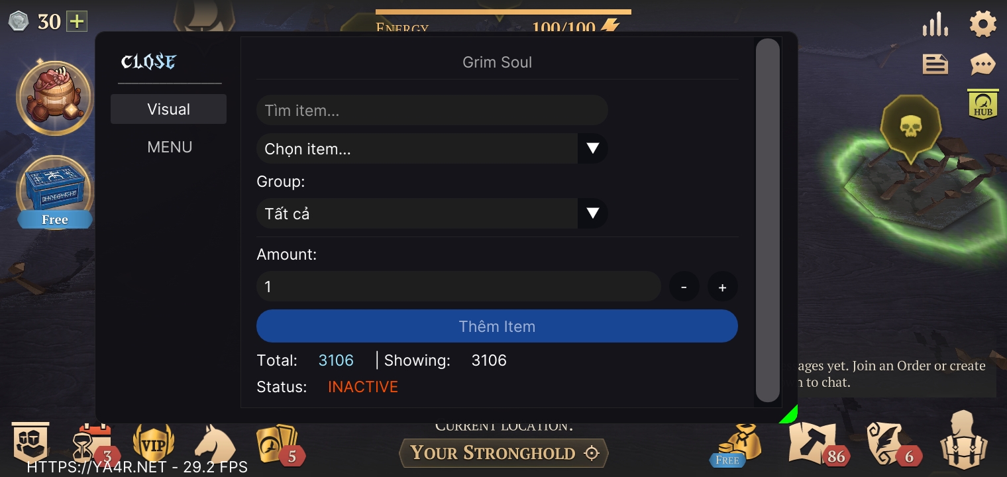Increase amount with plus button

pyautogui.click(x=722, y=287)
